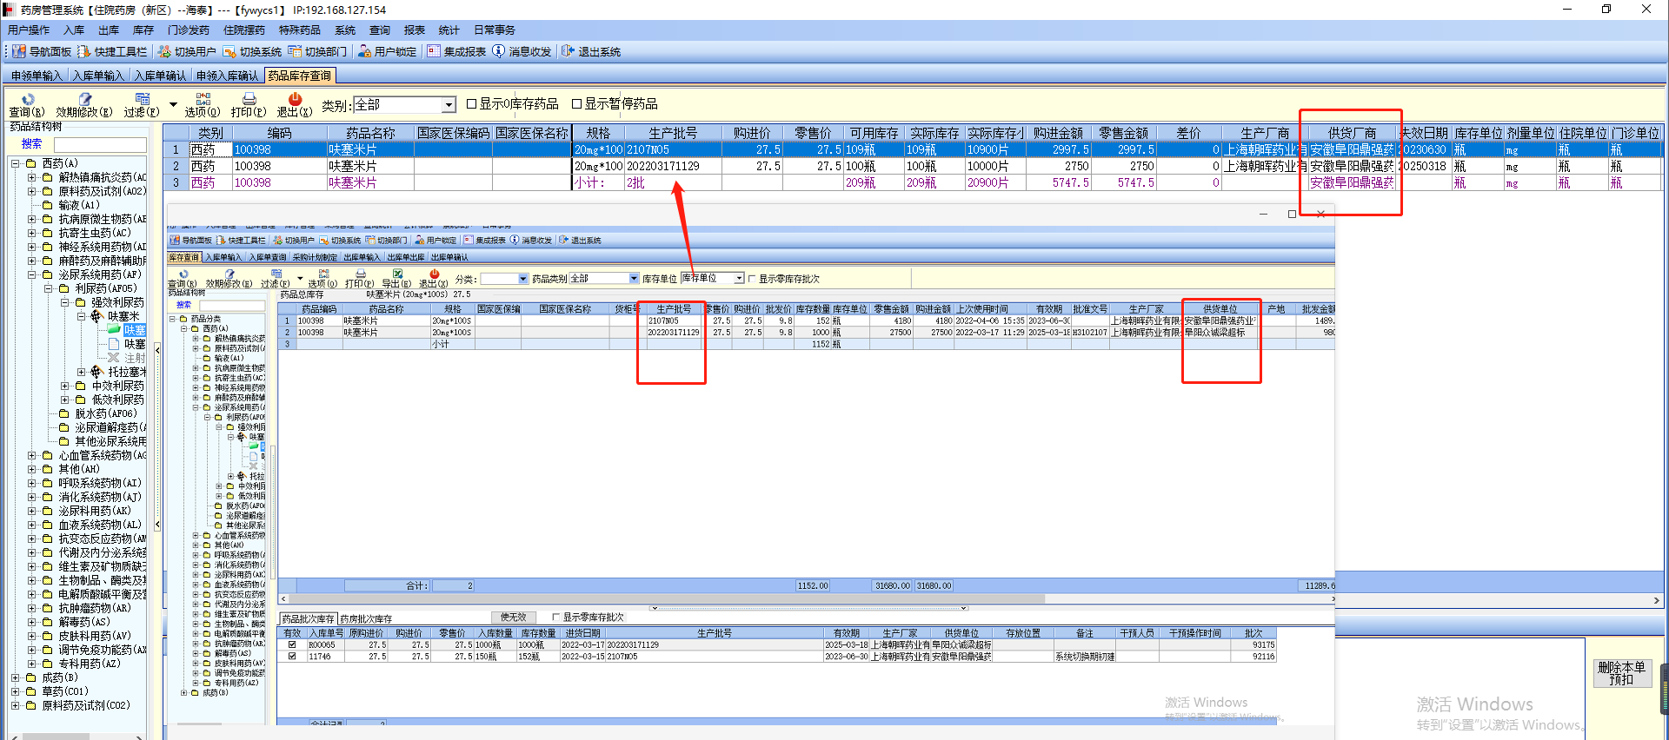This screenshot has width=1669, height=740.
Task: Click 用户锁定 lock user icon
Action: 365,52
